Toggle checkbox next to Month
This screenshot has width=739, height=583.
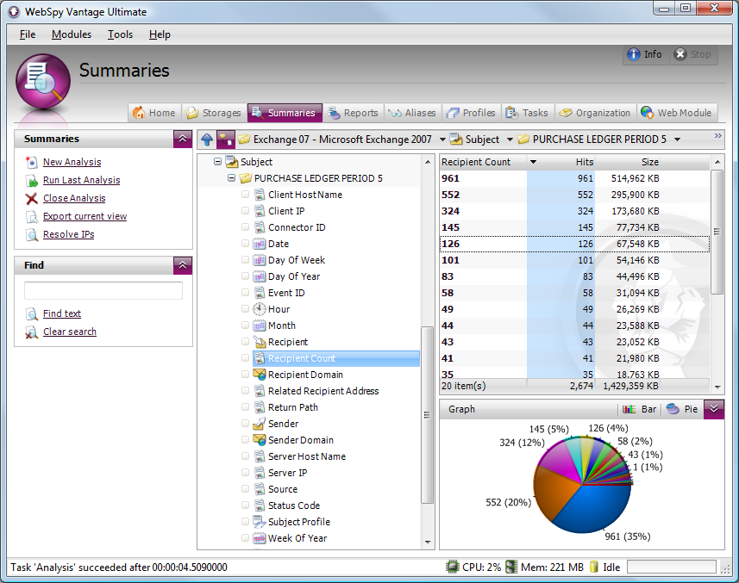coord(245,326)
